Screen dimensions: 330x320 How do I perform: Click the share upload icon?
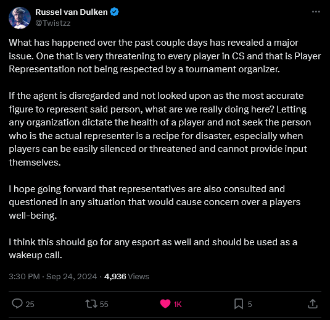(313, 304)
